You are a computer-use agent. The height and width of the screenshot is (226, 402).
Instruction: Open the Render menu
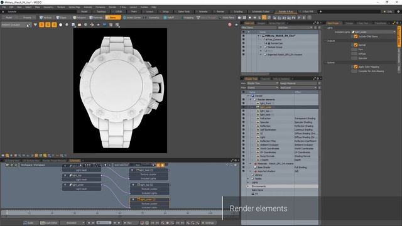[112, 7]
